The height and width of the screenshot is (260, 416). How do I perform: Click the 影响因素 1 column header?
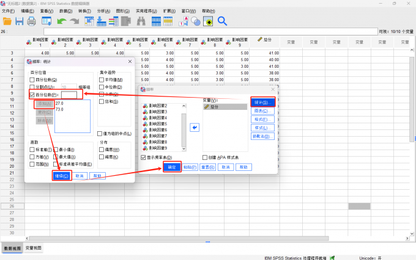pos(37,42)
